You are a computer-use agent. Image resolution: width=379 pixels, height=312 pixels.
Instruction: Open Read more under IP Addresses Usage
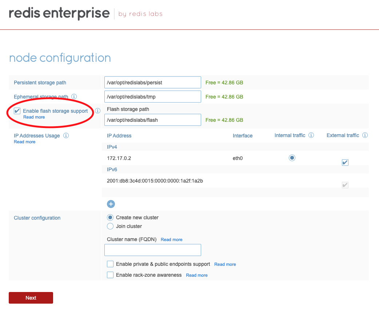[x=24, y=142]
